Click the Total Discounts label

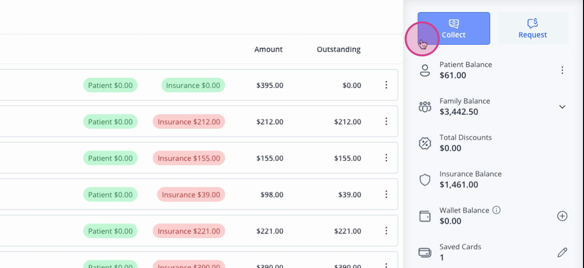pyautogui.click(x=466, y=137)
